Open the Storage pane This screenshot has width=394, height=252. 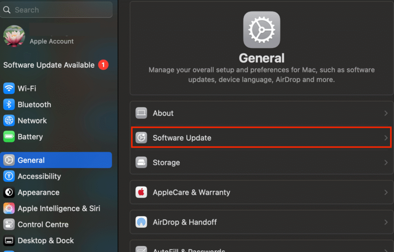coord(262,162)
